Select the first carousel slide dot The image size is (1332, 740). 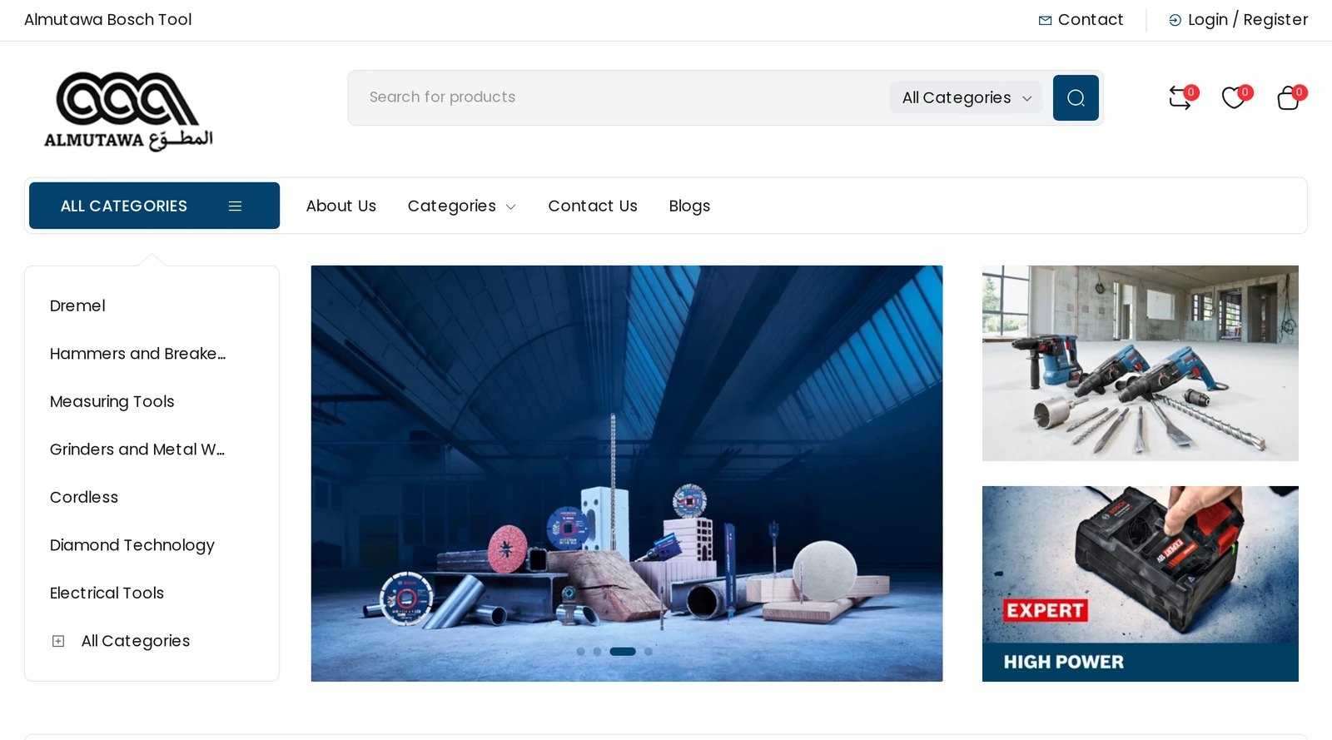pos(580,652)
